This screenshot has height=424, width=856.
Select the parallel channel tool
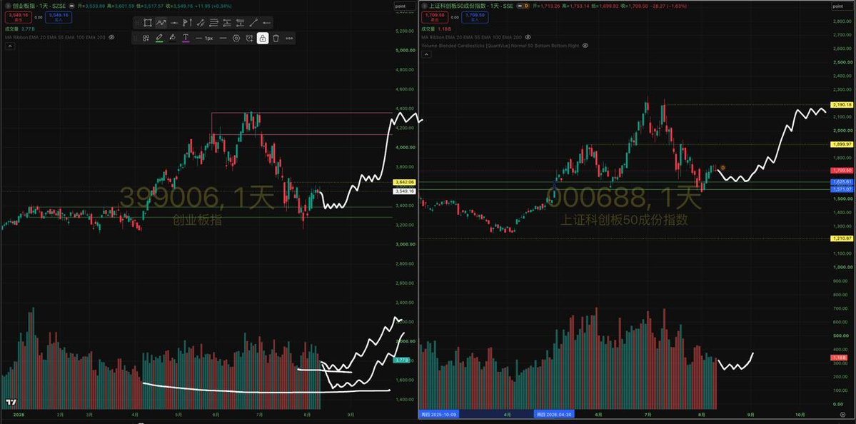click(x=201, y=23)
